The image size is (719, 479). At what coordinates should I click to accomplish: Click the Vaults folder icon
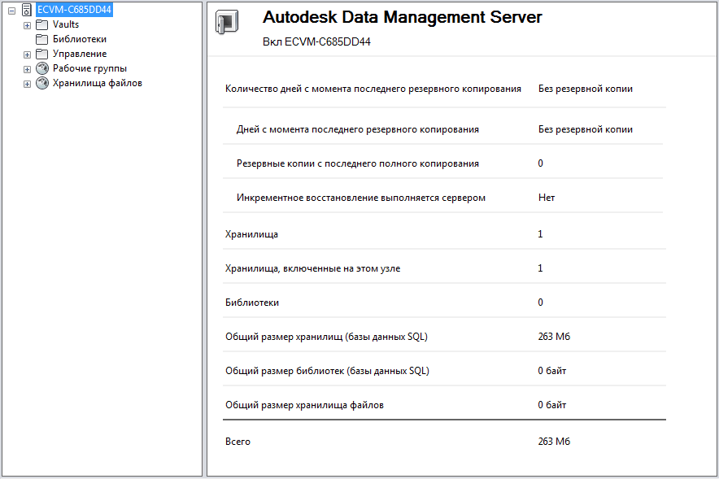coord(42,24)
